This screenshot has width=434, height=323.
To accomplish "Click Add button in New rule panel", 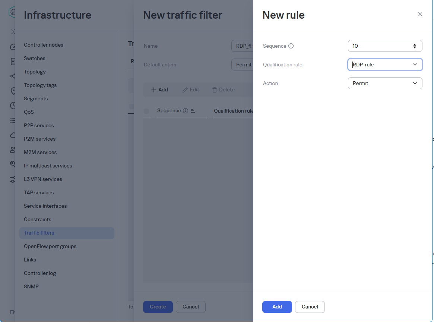I will [277, 307].
